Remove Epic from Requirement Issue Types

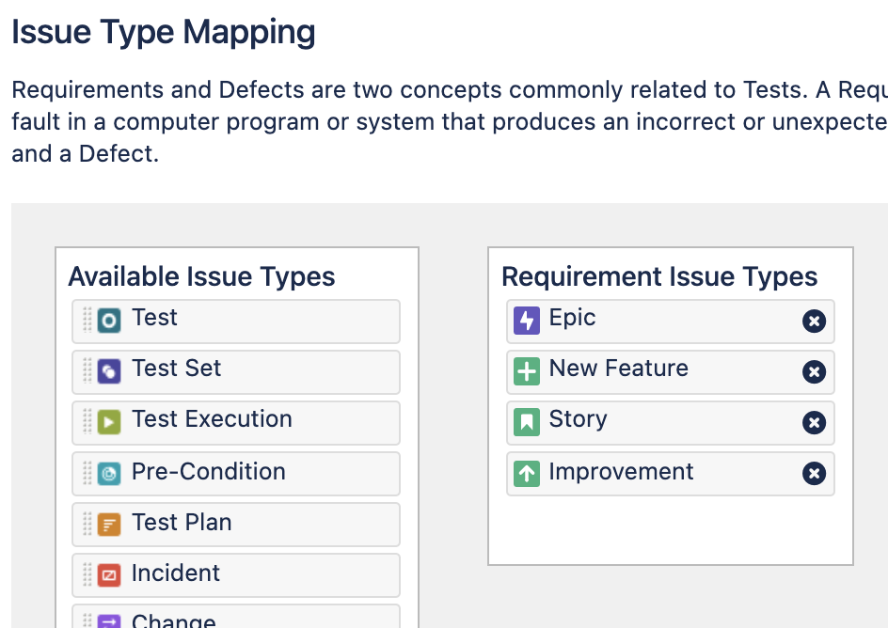pos(814,322)
